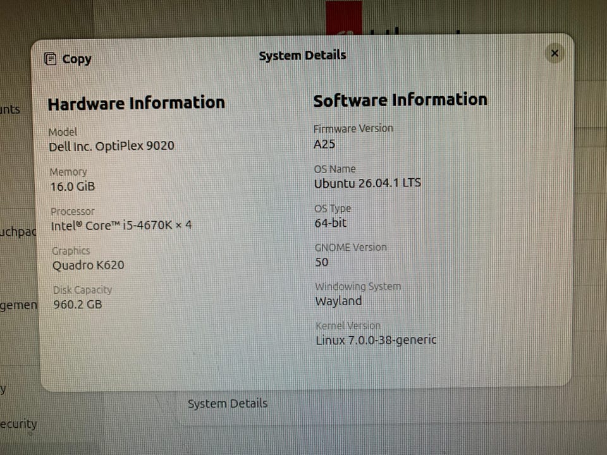Click the processor value 'Intel Core i5-4670K × 4'
The width and height of the screenshot is (607, 455).
point(121,225)
